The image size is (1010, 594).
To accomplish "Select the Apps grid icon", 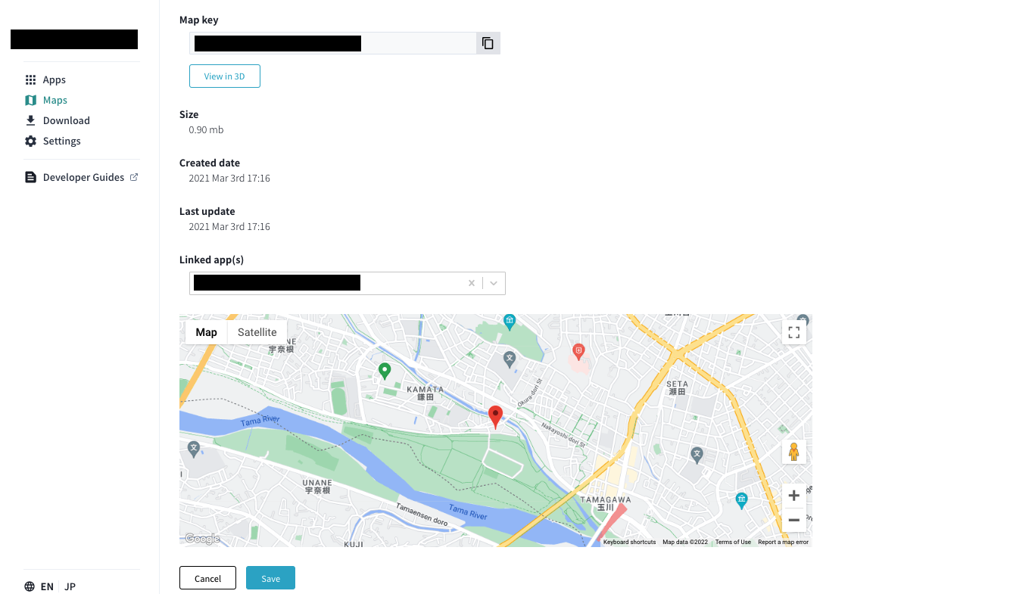I will coord(30,79).
